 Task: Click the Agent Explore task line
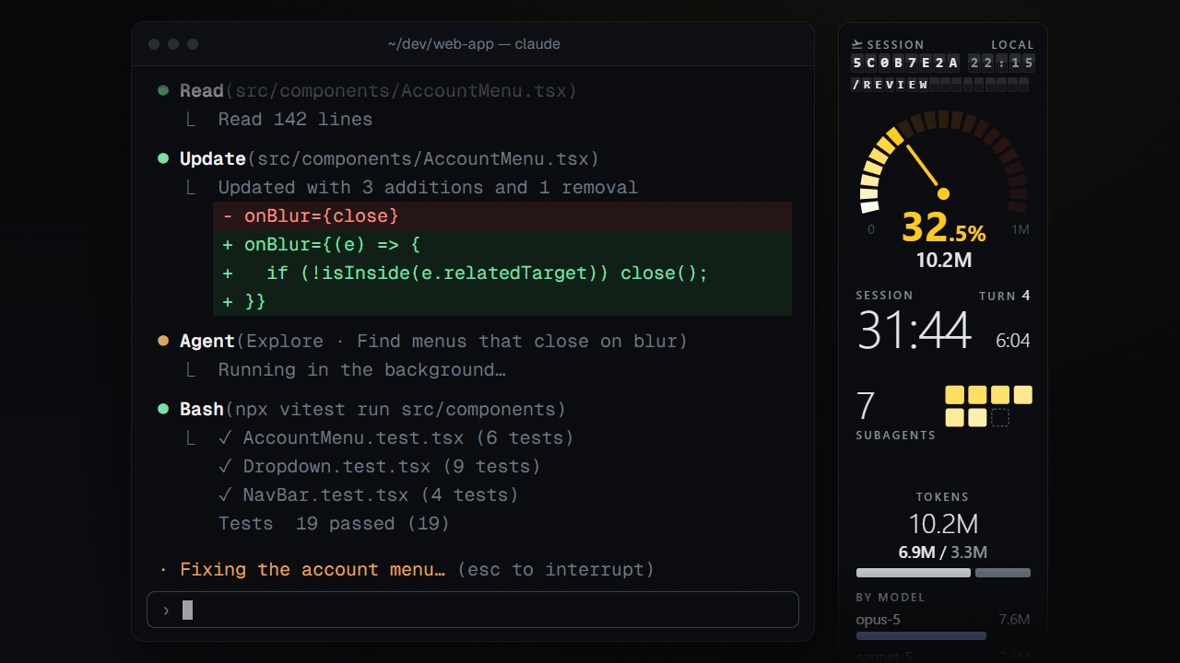tap(433, 341)
